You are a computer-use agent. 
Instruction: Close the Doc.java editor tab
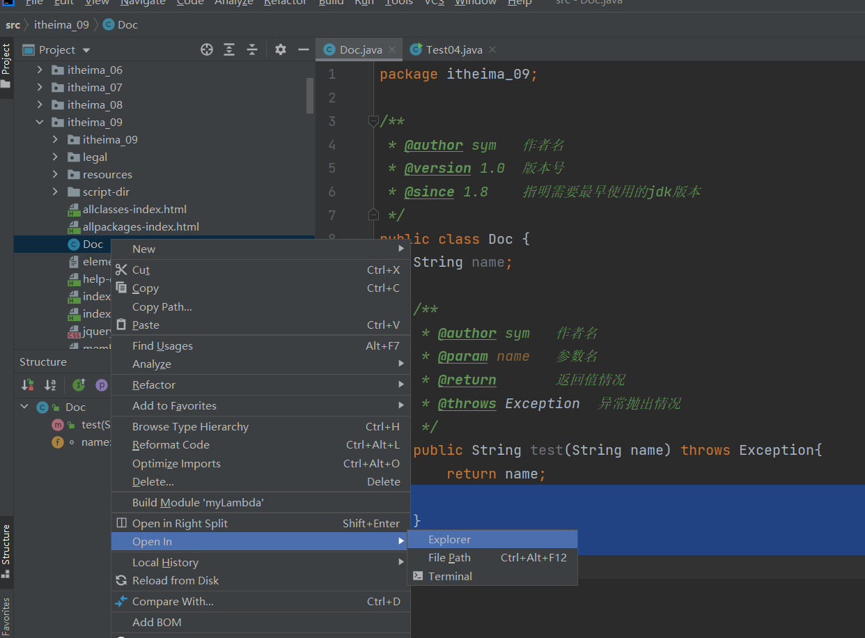pos(392,49)
